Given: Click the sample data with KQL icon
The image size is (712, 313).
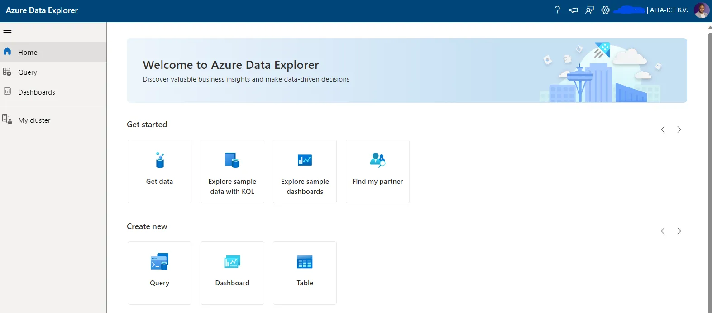Looking at the screenshot, I should coord(232,160).
